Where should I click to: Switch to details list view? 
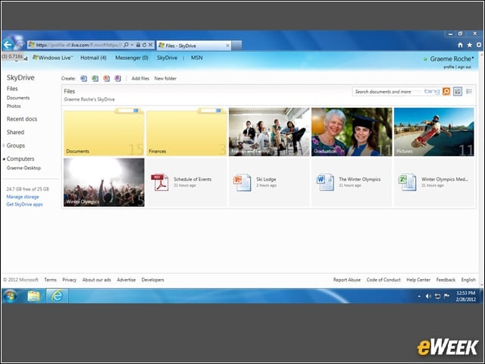click(x=469, y=91)
